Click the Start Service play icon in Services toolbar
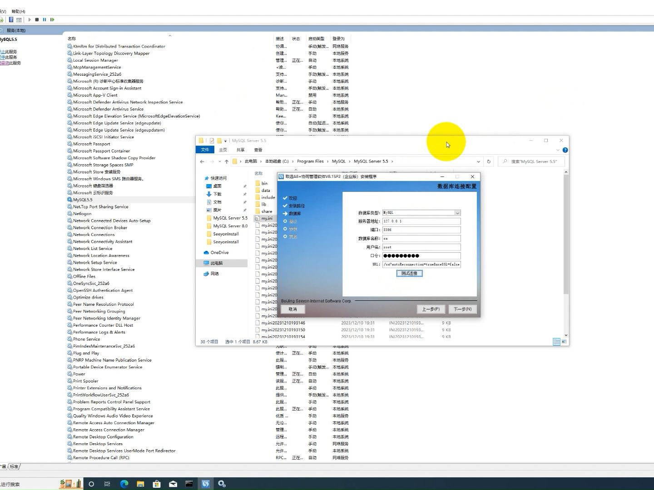The image size is (654, 490). pos(30,20)
